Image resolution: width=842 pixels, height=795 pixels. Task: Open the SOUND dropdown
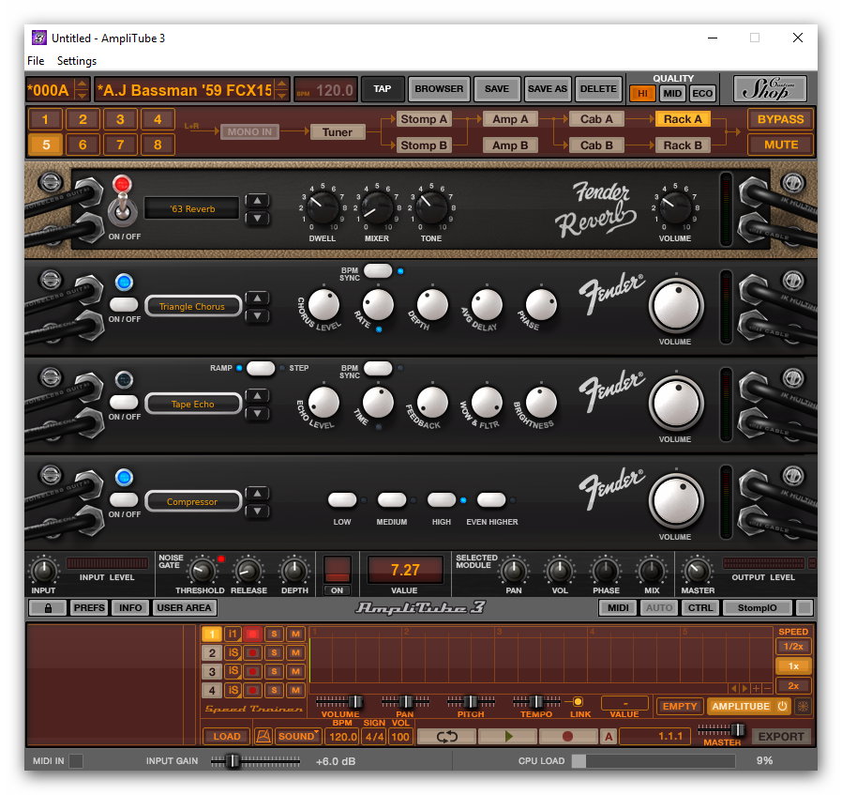point(298,736)
